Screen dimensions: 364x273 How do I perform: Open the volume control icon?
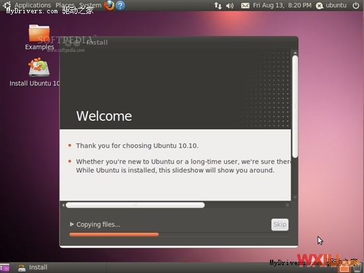(230, 5)
